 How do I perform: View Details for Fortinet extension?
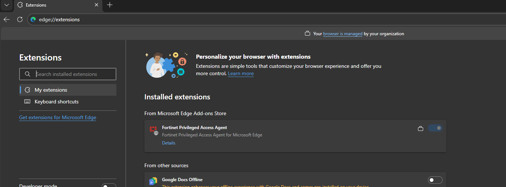point(169,143)
